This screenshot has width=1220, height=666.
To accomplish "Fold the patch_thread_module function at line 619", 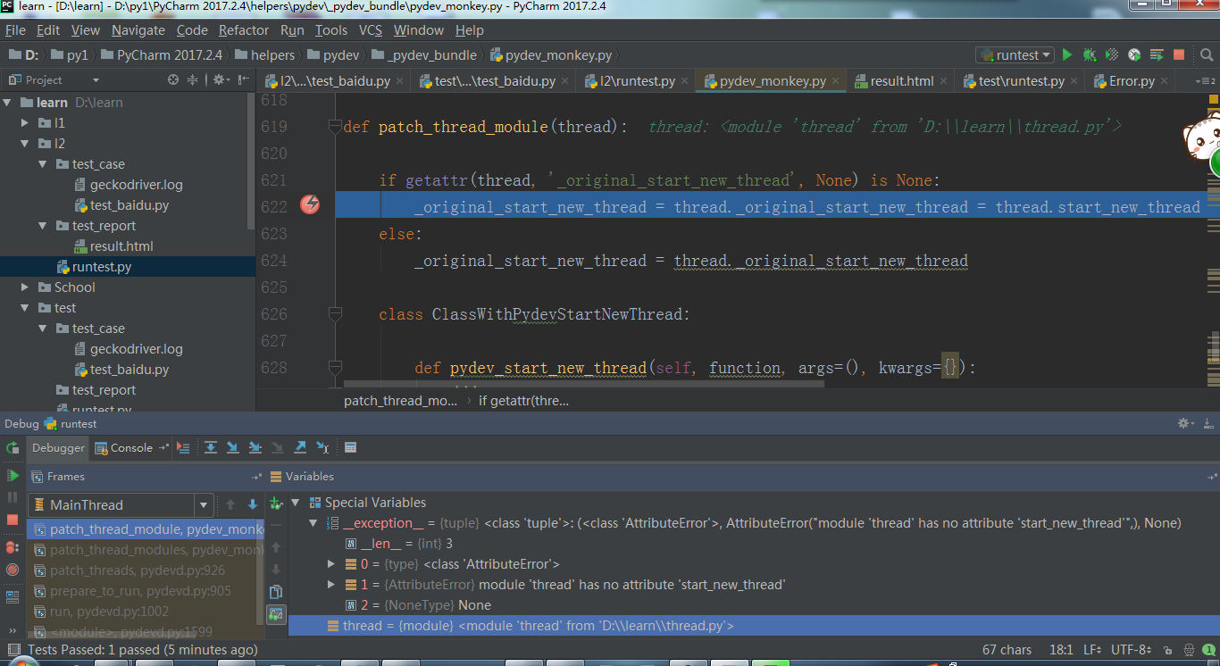I will (335, 126).
